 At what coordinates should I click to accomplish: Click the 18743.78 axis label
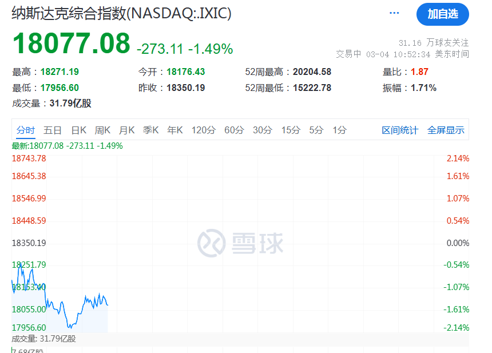click(x=29, y=158)
